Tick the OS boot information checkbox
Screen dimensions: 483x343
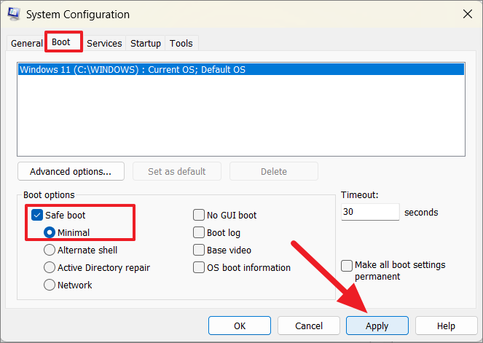point(199,267)
